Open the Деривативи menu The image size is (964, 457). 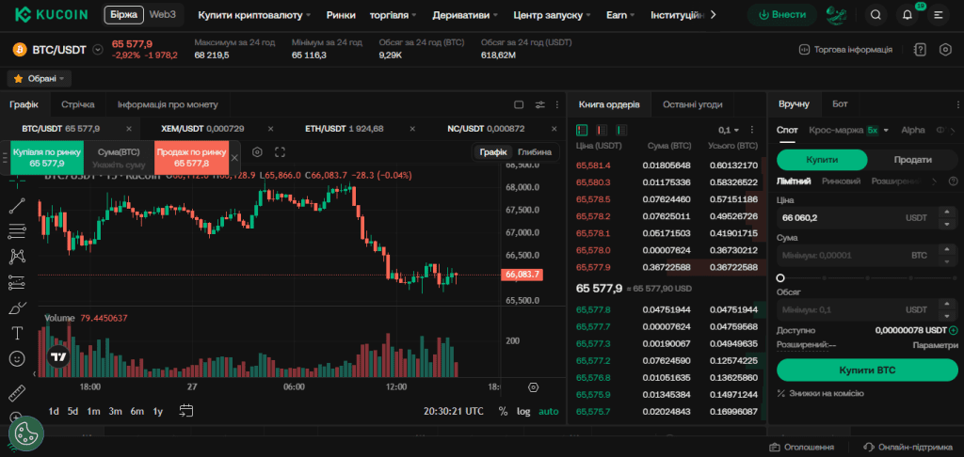point(465,15)
